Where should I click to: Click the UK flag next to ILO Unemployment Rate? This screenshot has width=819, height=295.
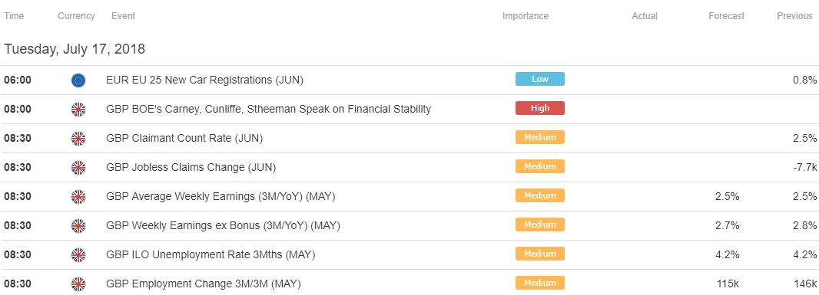point(78,255)
